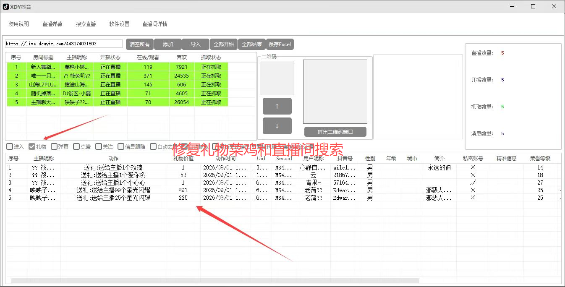Click the 全部开始 button

pos(224,44)
